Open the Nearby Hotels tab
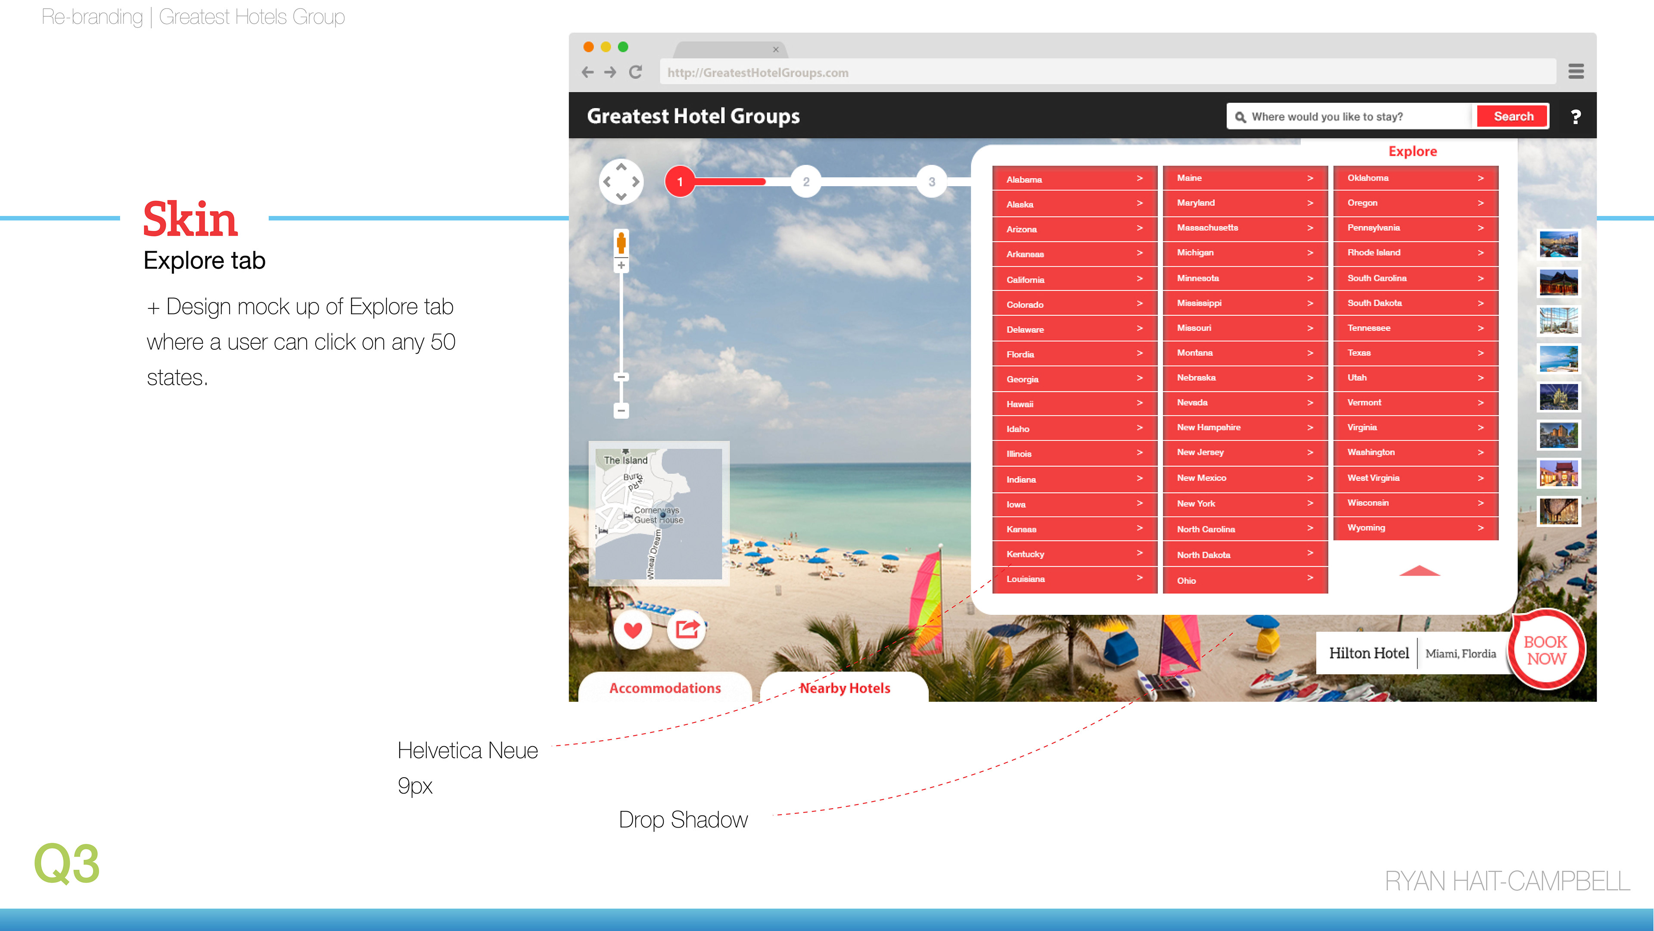The image size is (1654, 931). click(844, 688)
